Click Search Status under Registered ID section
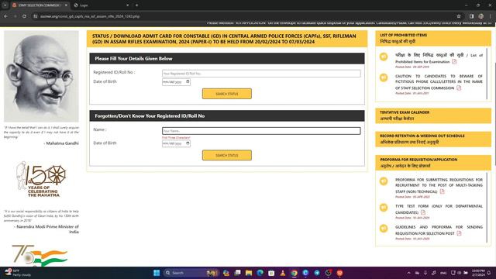Image resolution: width=496 pixels, height=279 pixels. 227,94
